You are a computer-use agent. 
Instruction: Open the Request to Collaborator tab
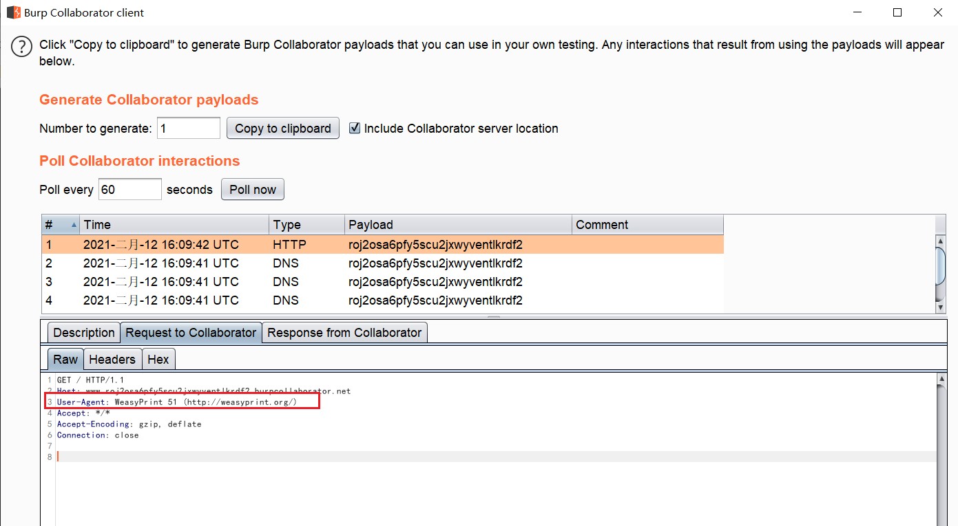[x=191, y=333]
